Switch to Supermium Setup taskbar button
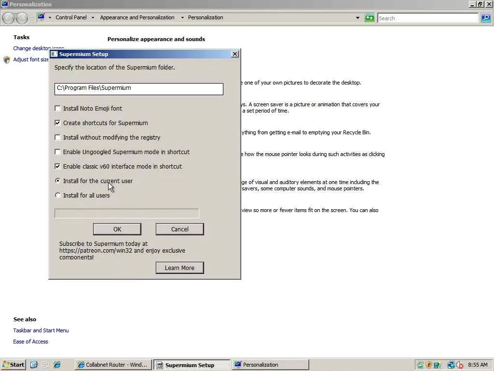The height and width of the screenshot is (371, 494). [x=192, y=365]
